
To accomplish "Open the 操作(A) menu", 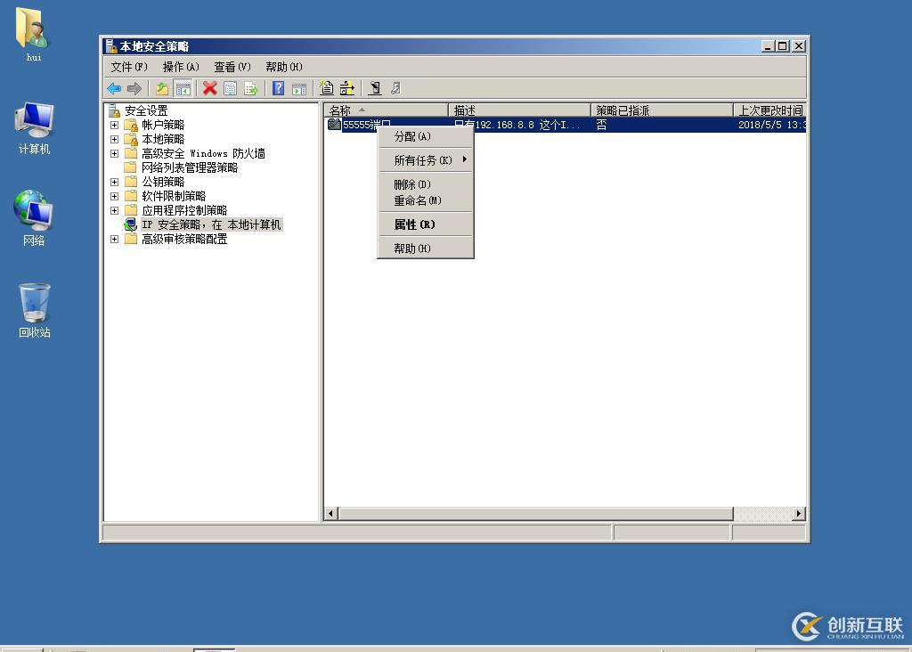I will [x=181, y=67].
